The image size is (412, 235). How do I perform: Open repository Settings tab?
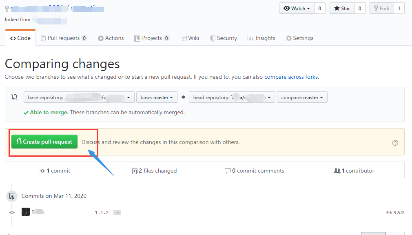click(299, 38)
